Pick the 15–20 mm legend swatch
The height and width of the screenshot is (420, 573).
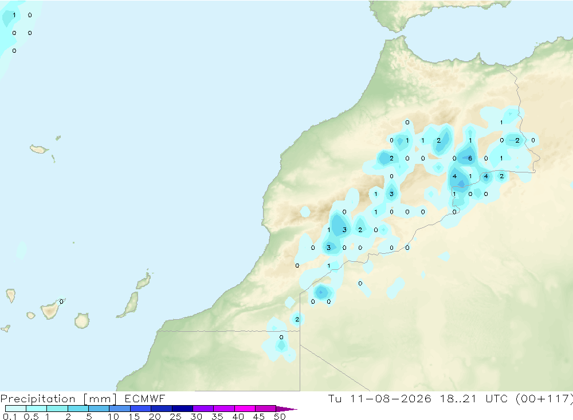tap(140, 409)
